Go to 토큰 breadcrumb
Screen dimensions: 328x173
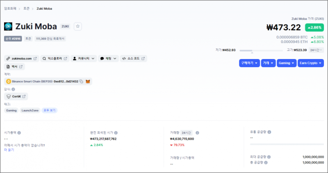[26, 9]
